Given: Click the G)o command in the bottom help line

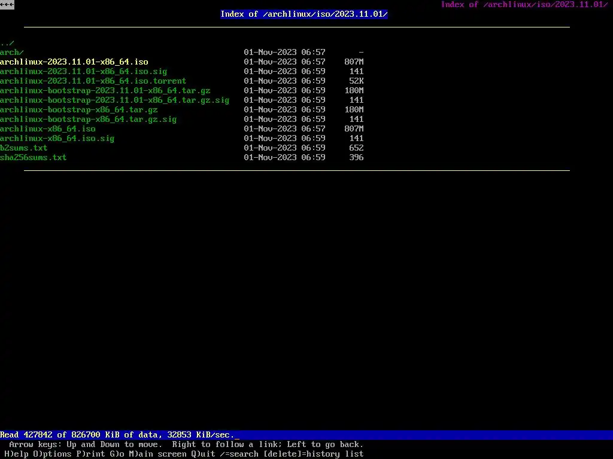Looking at the screenshot, I should coord(117,454).
